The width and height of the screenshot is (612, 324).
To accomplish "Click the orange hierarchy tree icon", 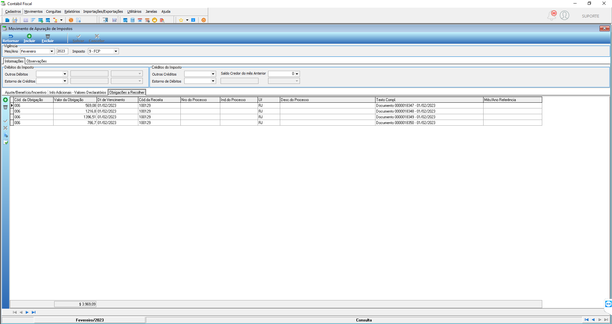I will point(55,20).
